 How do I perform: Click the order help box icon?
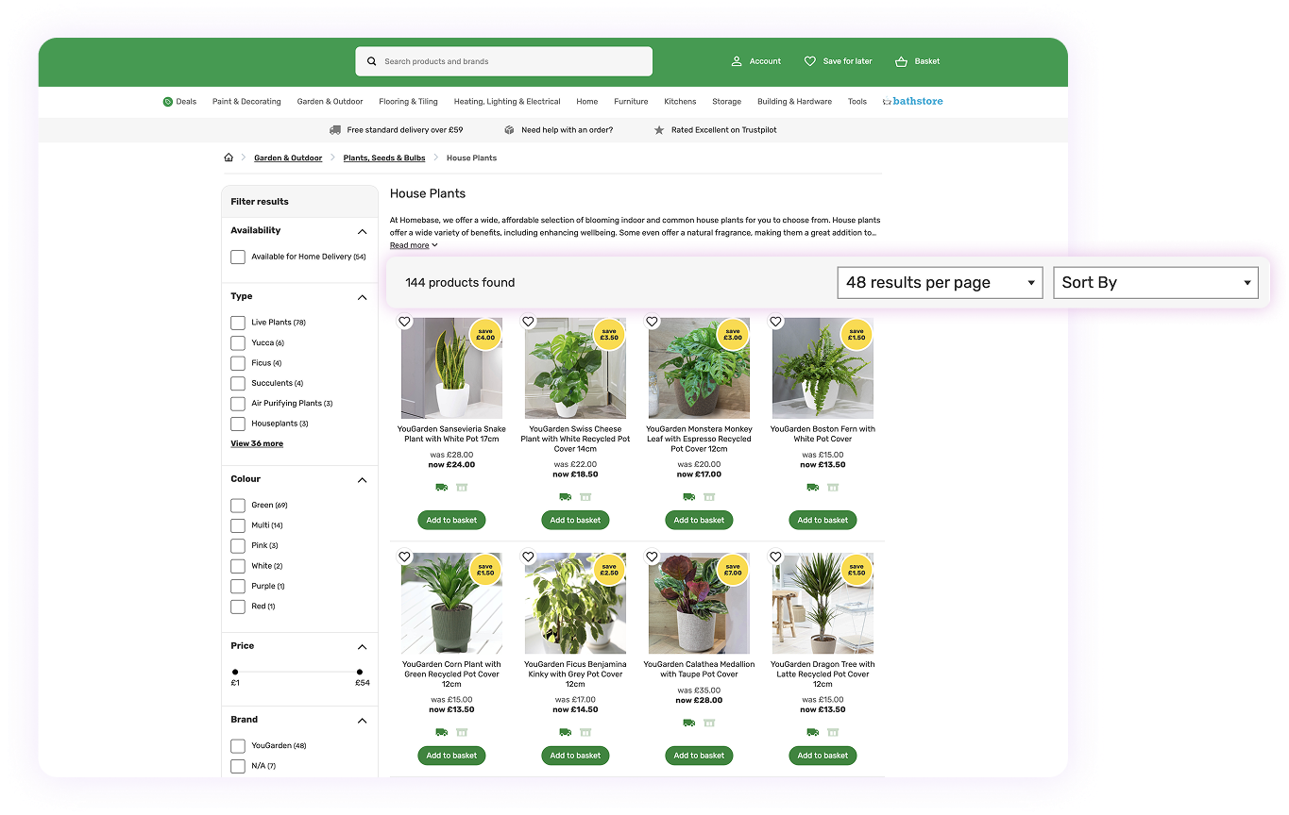(x=509, y=130)
